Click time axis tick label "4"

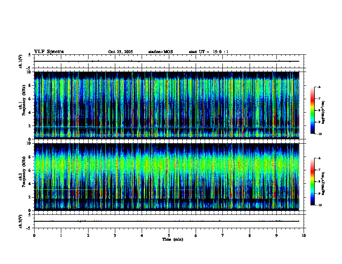tap(142, 236)
